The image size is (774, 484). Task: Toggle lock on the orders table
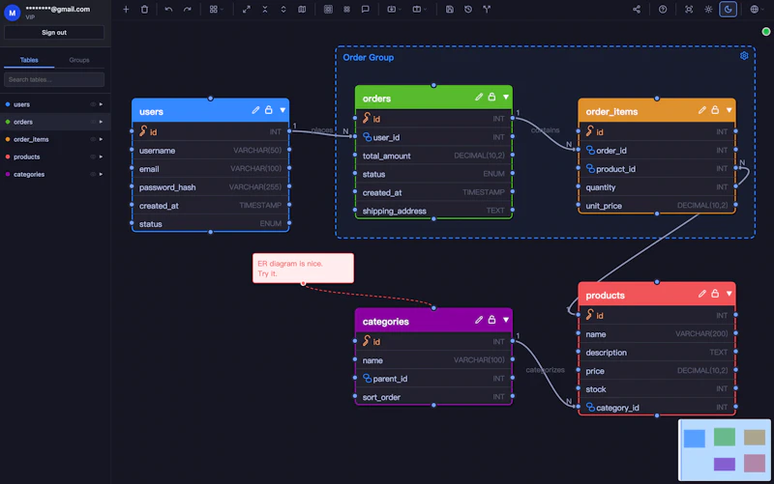coord(491,97)
